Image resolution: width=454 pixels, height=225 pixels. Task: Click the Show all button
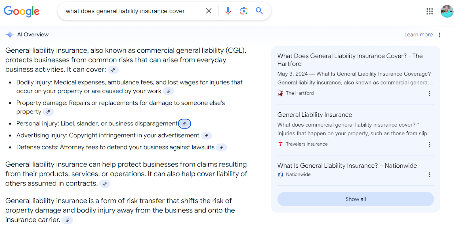[x=356, y=199]
